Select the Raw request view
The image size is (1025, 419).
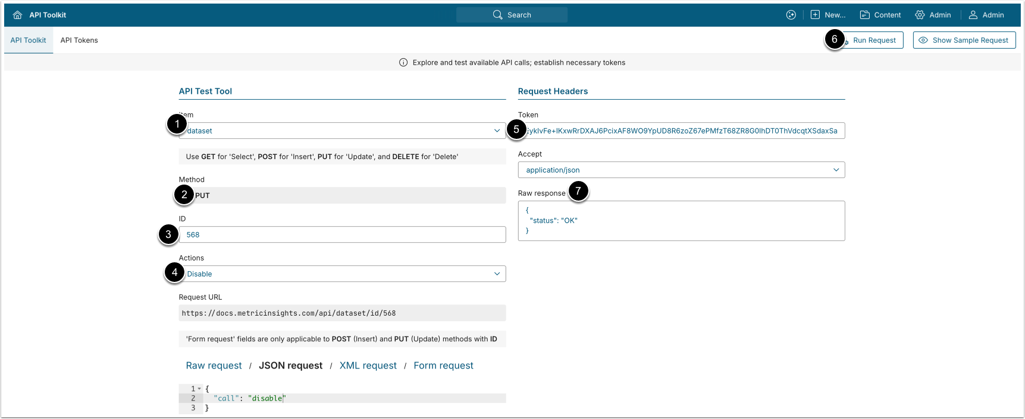click(214, 366)
